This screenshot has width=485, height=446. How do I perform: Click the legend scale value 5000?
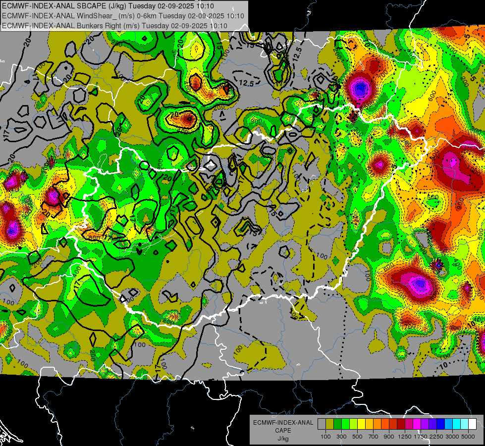click(x=468, y=437)
